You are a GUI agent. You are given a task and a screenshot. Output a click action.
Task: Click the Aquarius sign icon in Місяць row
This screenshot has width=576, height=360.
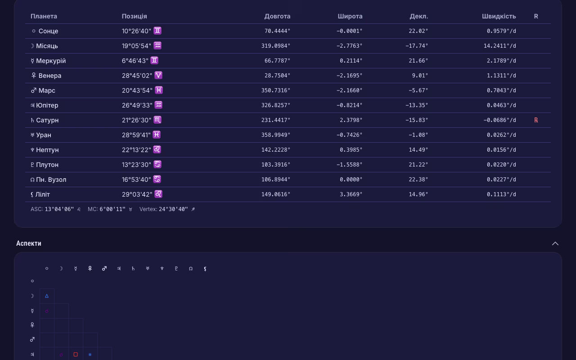click(x=157, y=45)
